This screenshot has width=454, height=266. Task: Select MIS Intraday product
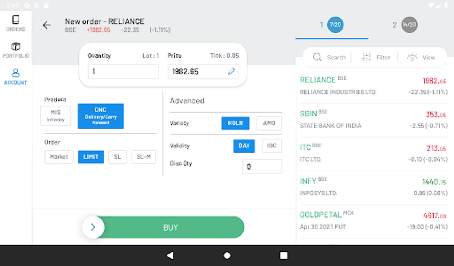(x=56, y=116)
